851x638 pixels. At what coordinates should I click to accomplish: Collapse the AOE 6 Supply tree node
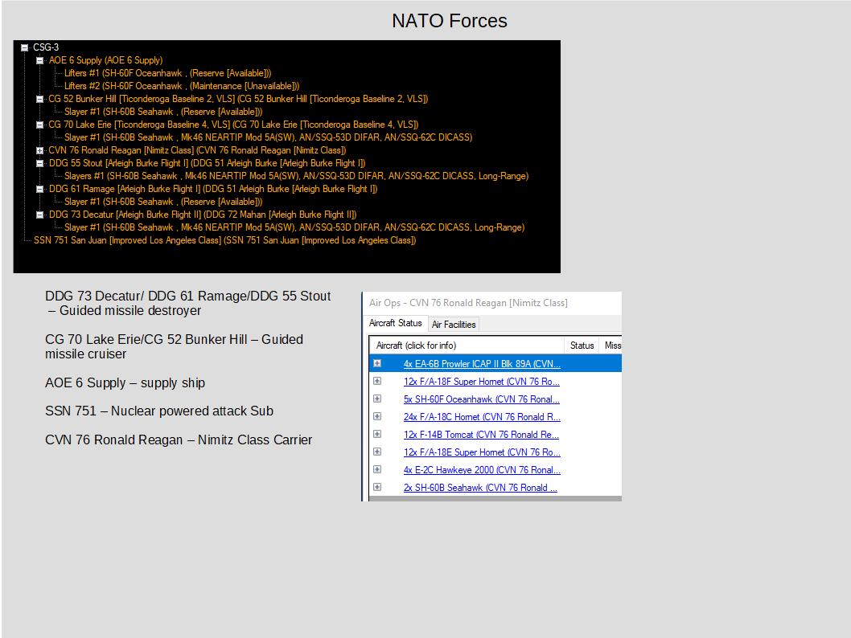click(39, 61)
